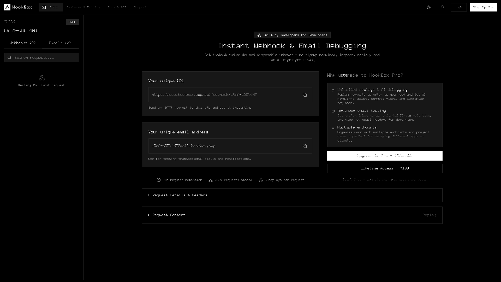Open Docs & API page
The image size is (501, 282).
coord(117,7)
